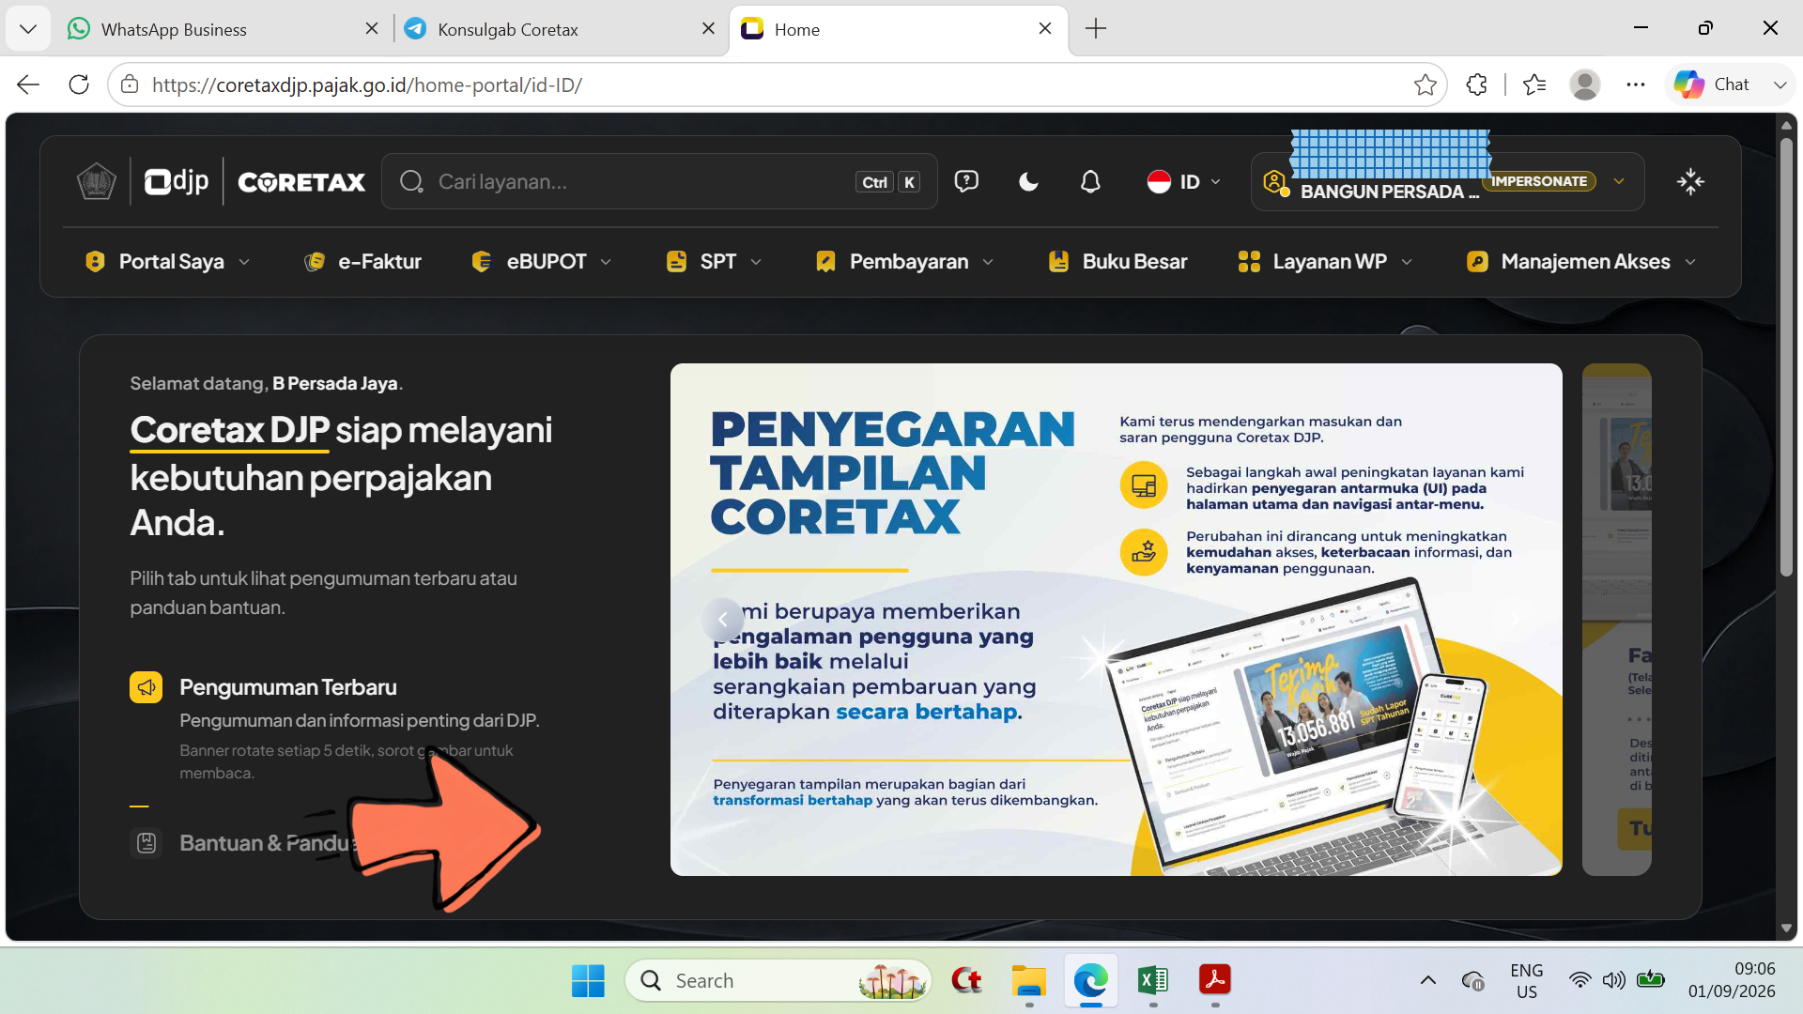Expand the impersonated user account menu
1803x1014 pixels.
1447,181
